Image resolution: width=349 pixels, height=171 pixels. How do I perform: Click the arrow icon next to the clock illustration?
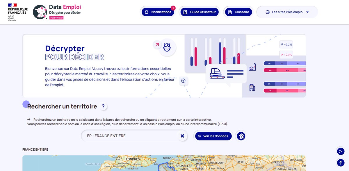(x=156, y=44)
